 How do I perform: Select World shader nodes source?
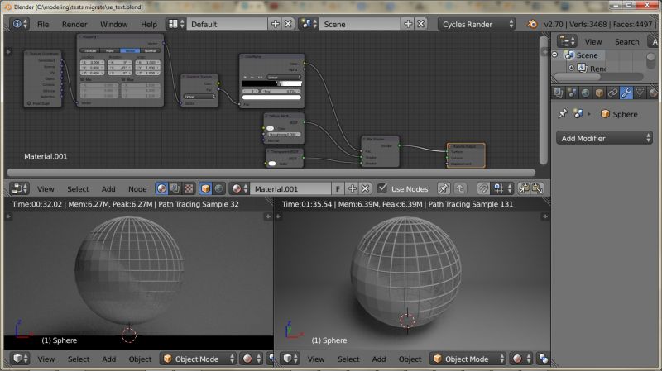point(218,188)
